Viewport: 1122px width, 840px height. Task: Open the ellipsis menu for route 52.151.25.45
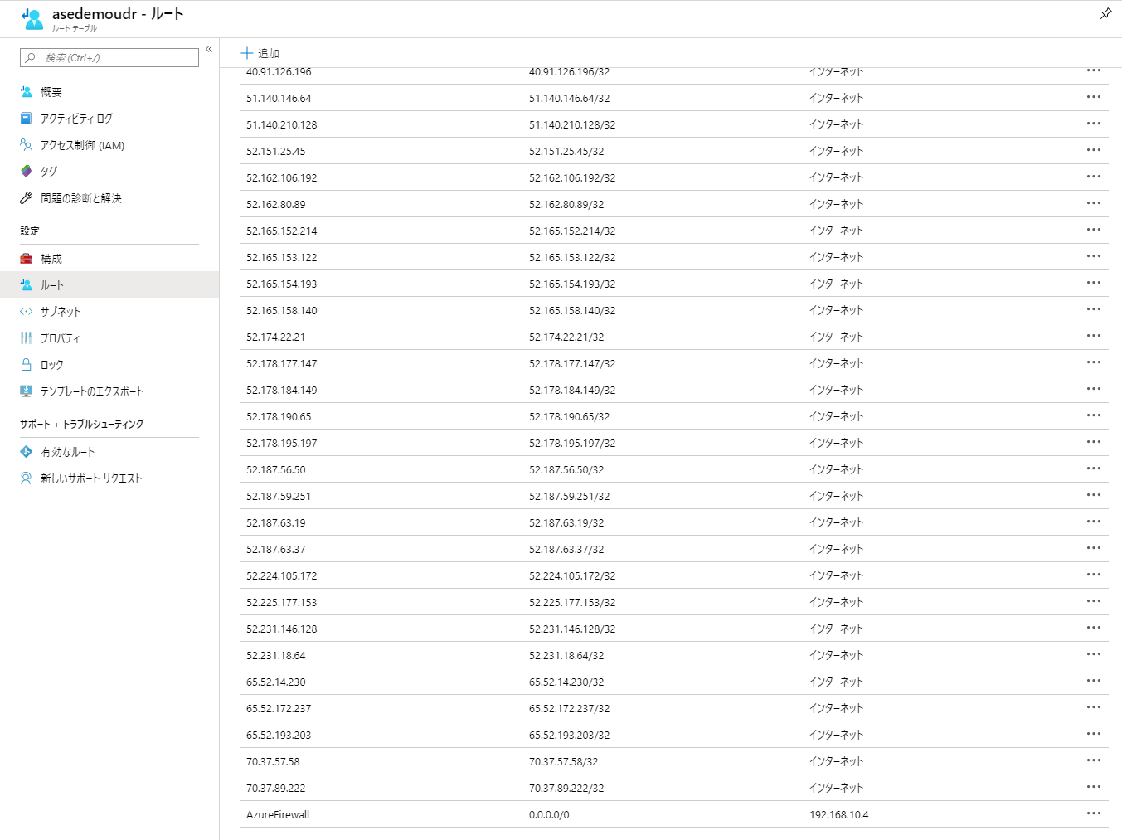(1093, 150)
